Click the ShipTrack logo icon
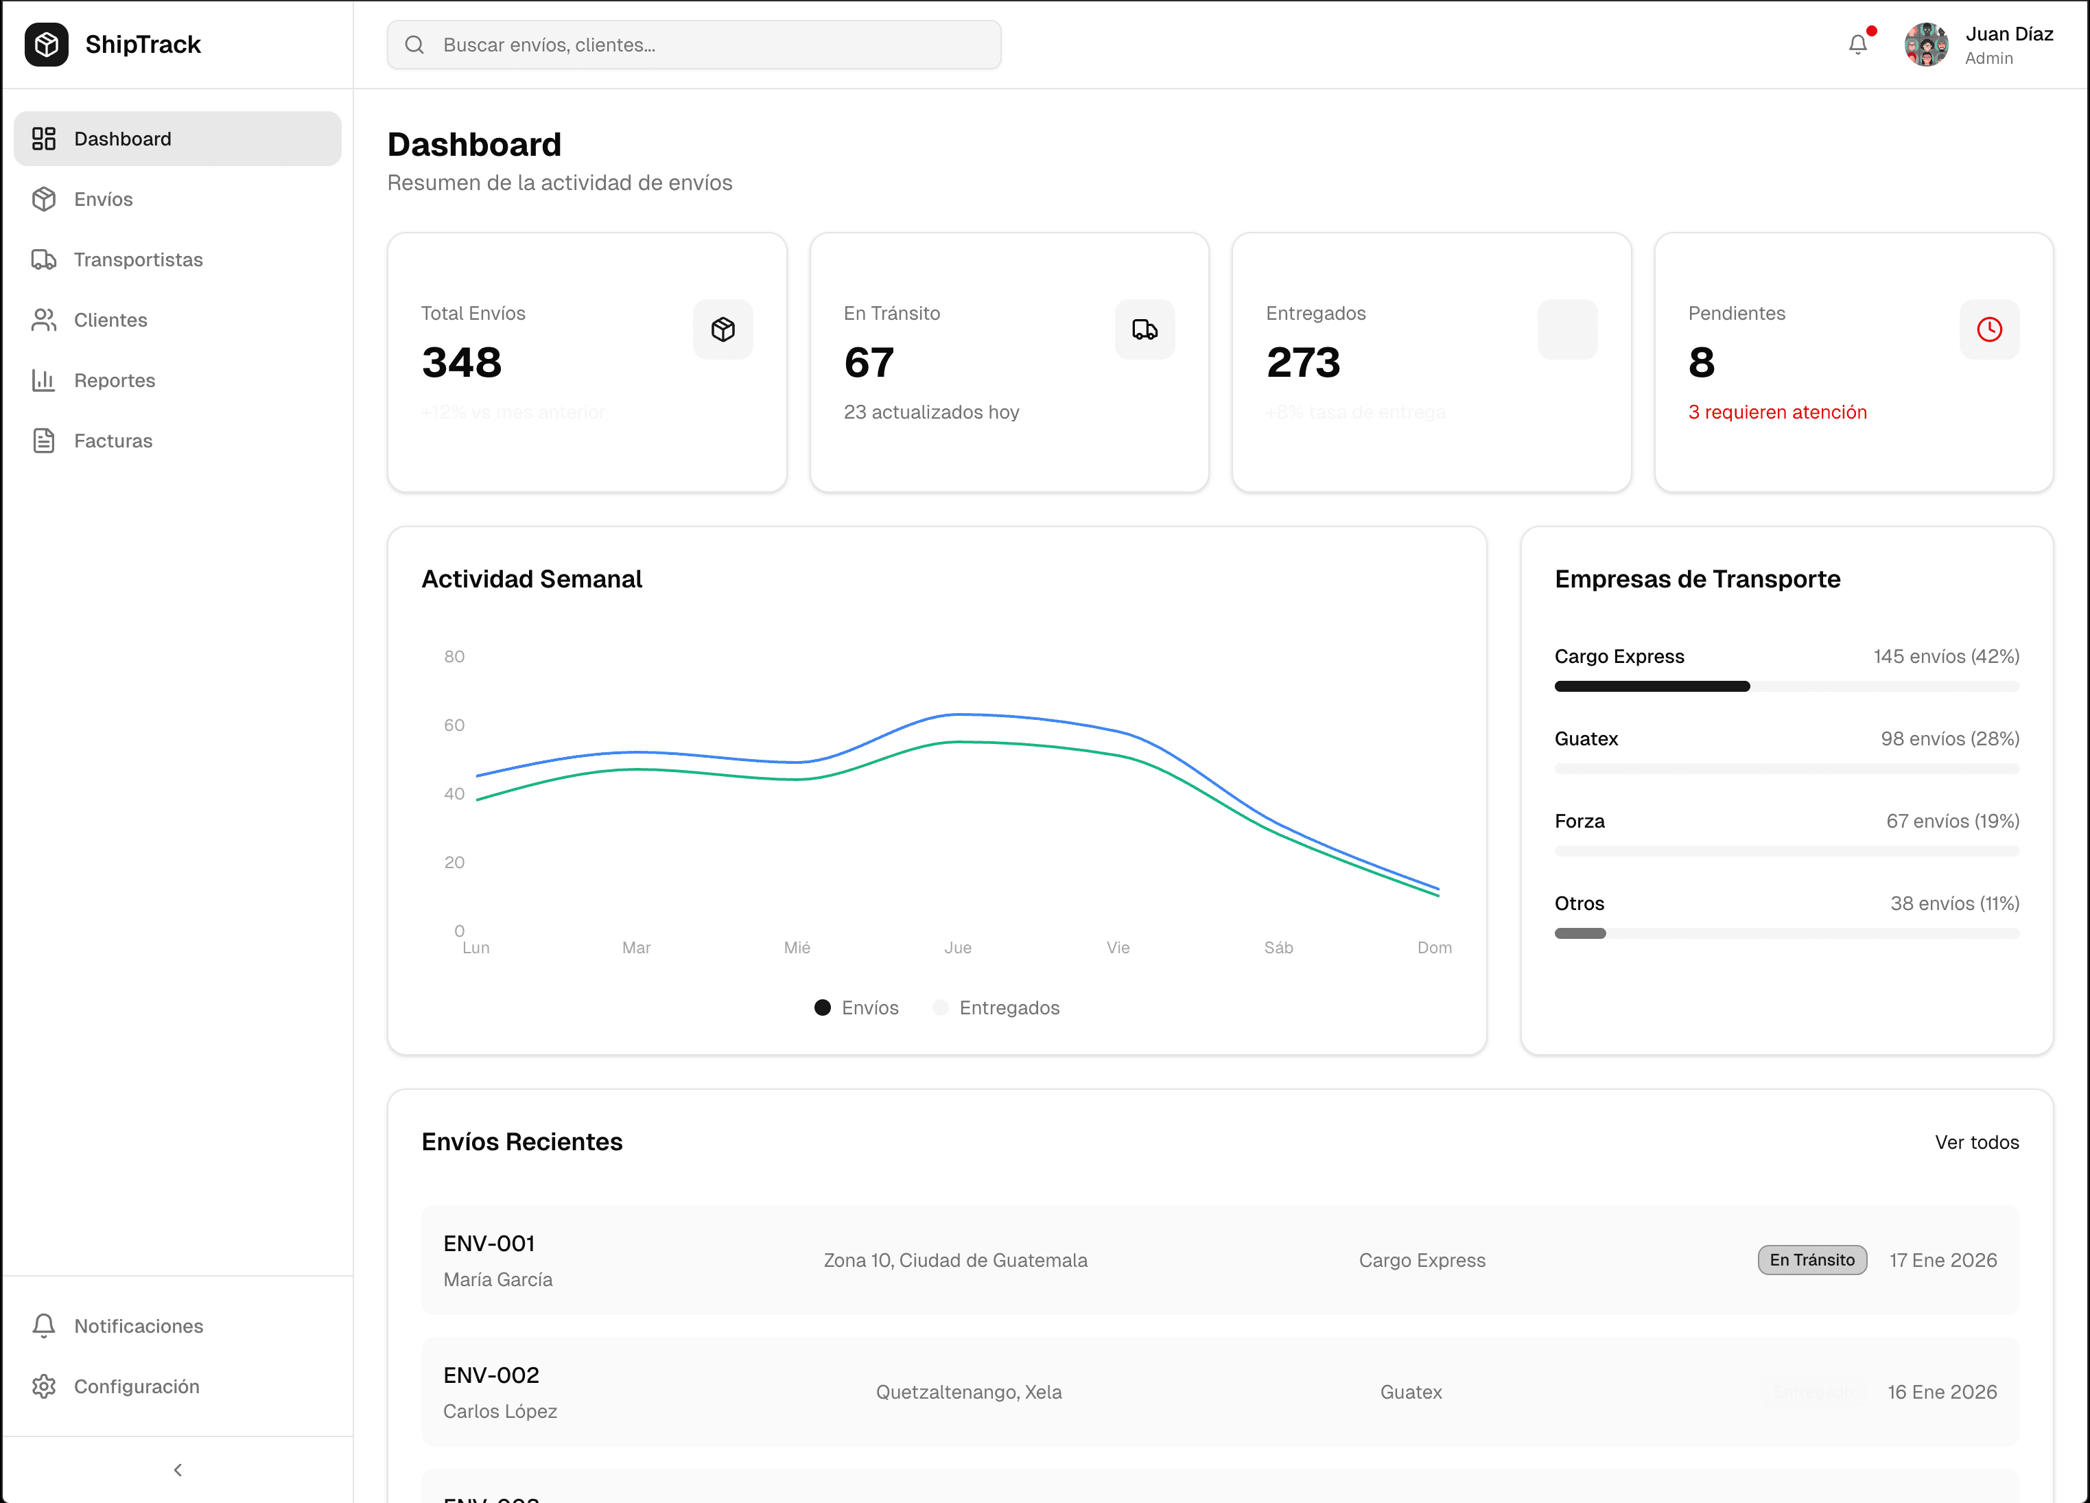The height and width of the screenshot is (1503, 2090). coord(46,44)
